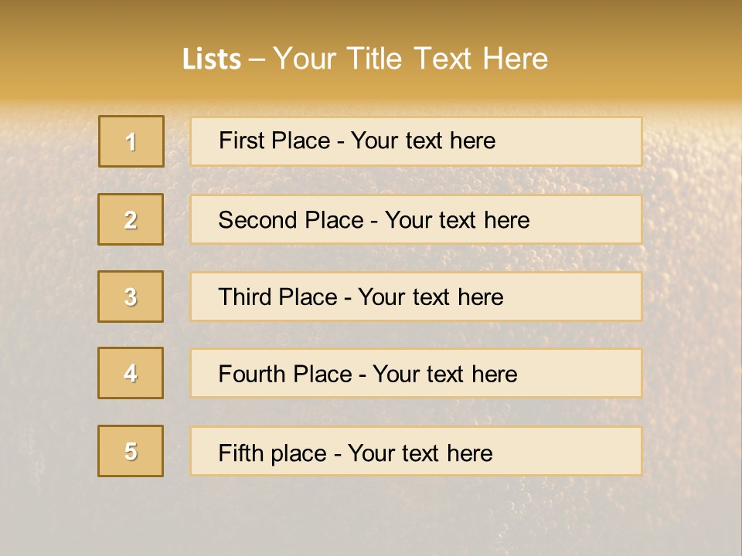The height and width of the screenshot is (556, 742).
Task: Click "Your text here" in the Fifth place row
Action: point(420,453)
